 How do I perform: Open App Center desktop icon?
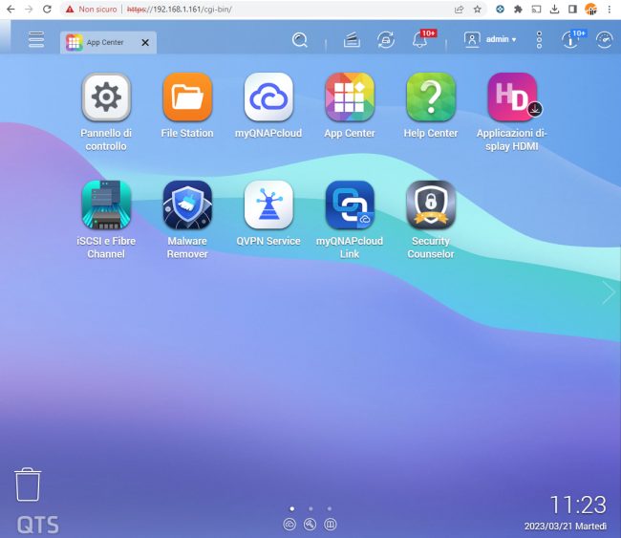(x=350, y=97)
